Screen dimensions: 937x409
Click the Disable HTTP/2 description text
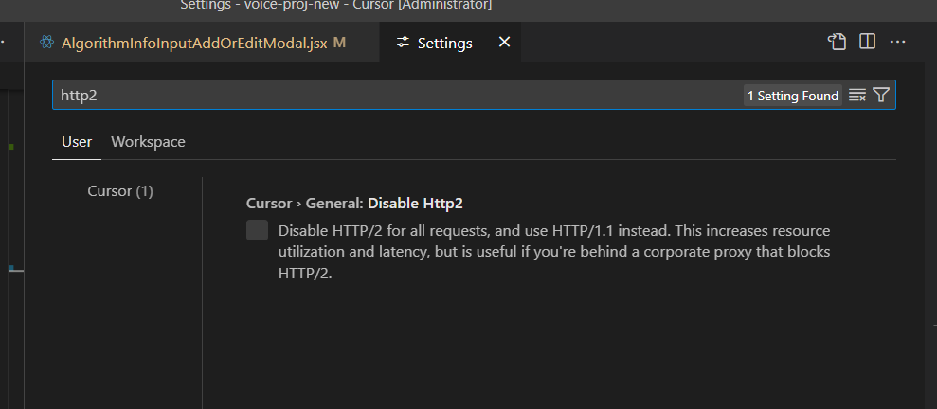(x=554, y=252)
